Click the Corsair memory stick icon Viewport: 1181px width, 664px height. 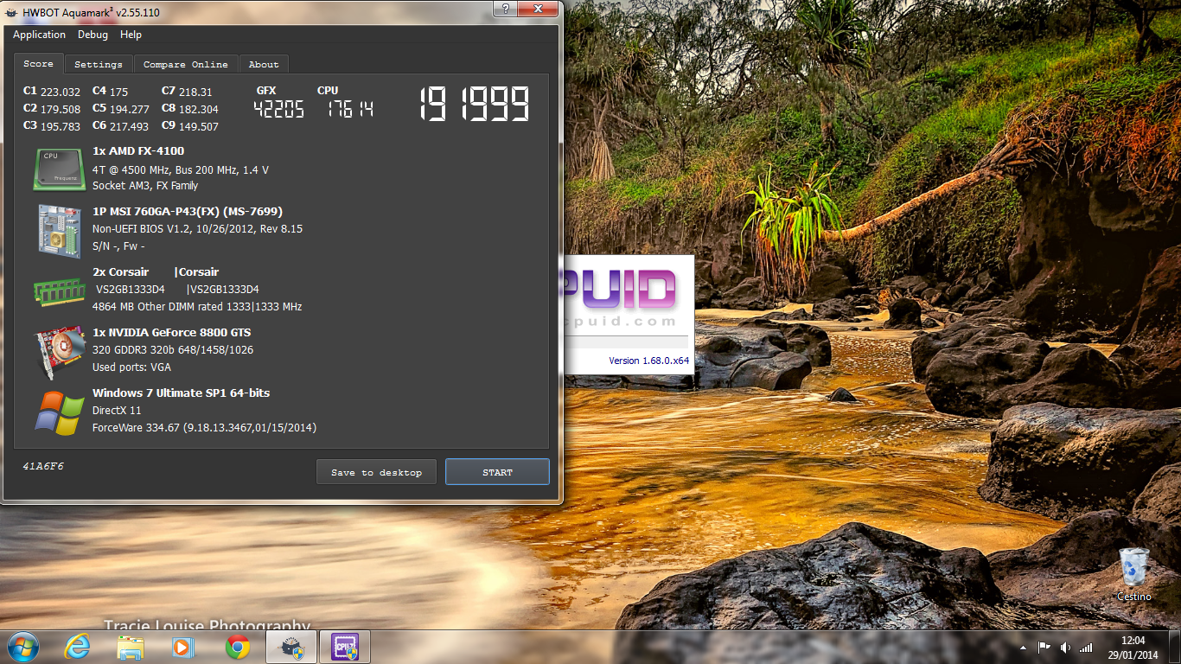click(59, 290)
